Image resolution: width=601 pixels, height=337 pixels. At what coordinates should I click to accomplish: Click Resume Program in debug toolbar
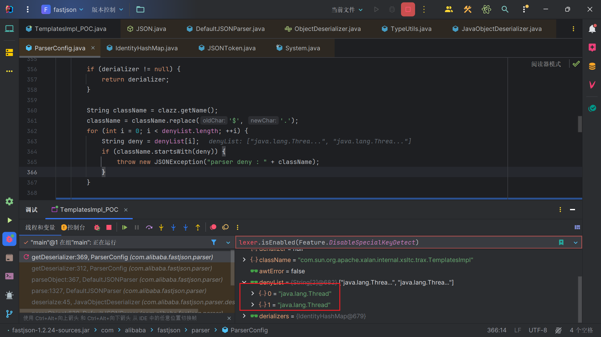125,227
